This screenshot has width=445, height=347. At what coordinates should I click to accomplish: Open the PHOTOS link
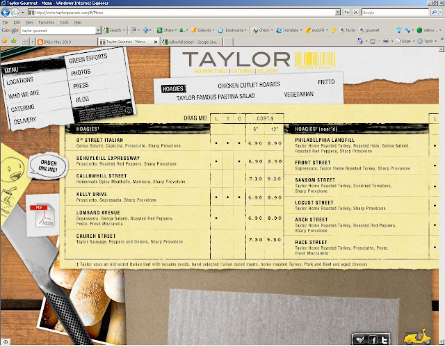coord(81,72)
